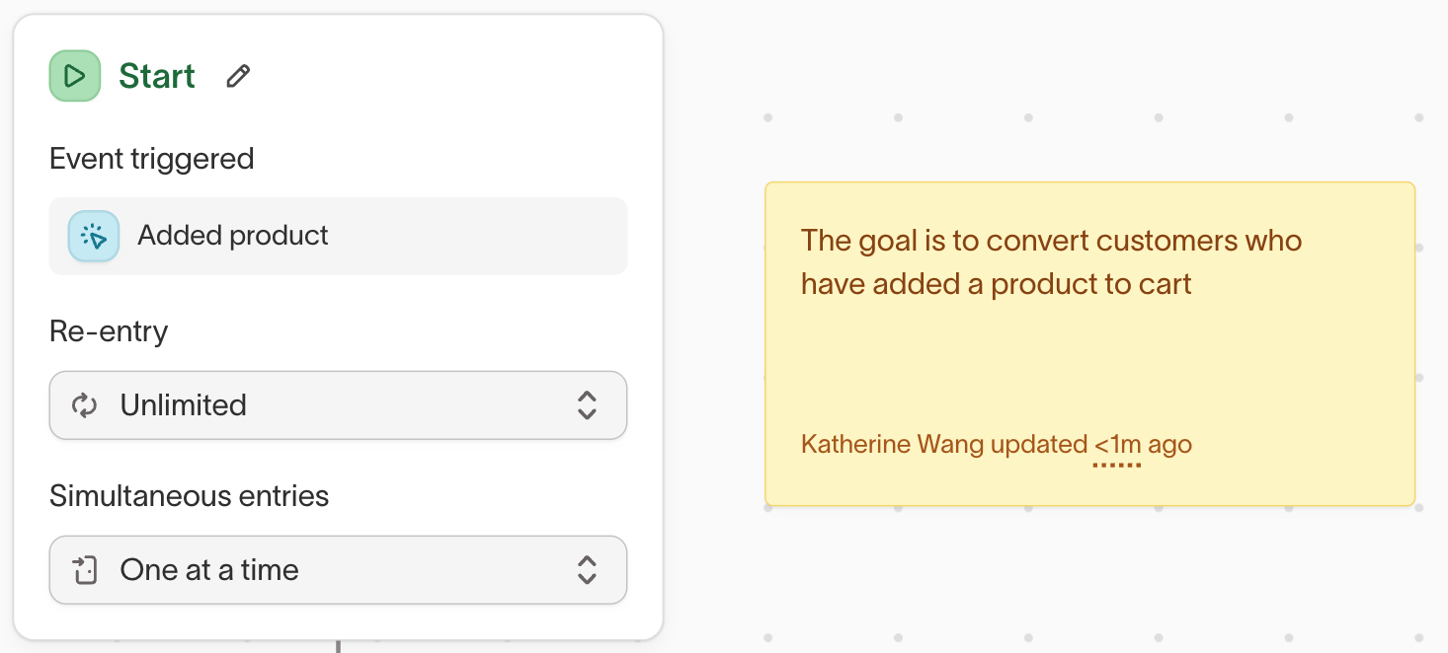Click the up-down chevron beside Unlimited
The height and width of the screenshot is (653, 1448).
click(587, 405)
